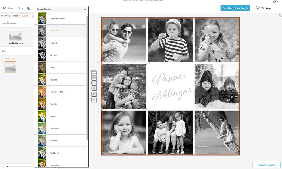Click the top-center resize handle of selected photo
Screen dimensions: 282x169
point(124,64)
